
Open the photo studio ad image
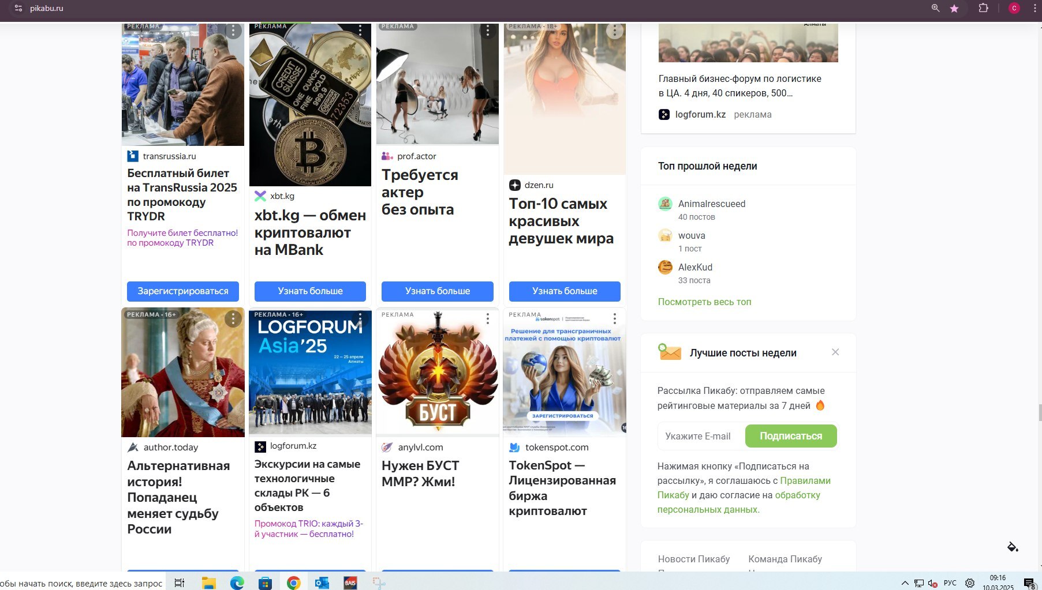(438, 84)
